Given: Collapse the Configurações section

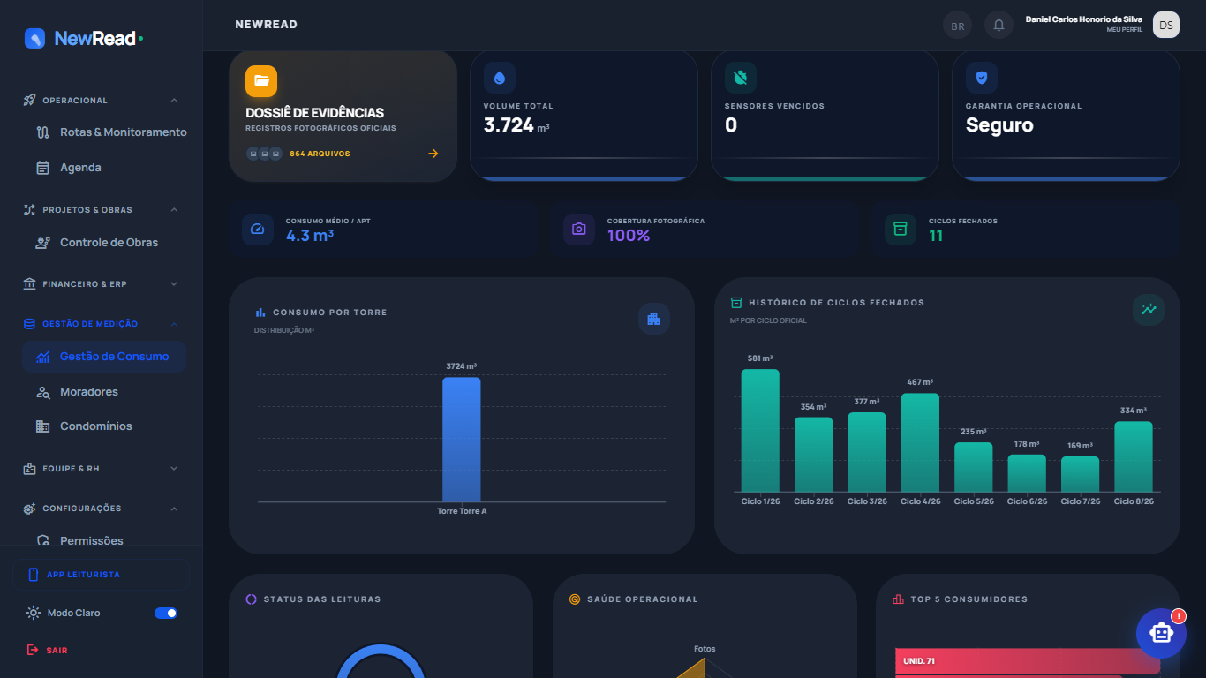Looking at the screenshot, I should pos(174,508).
